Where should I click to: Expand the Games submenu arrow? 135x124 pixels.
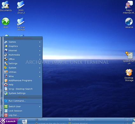coord(40,42)
